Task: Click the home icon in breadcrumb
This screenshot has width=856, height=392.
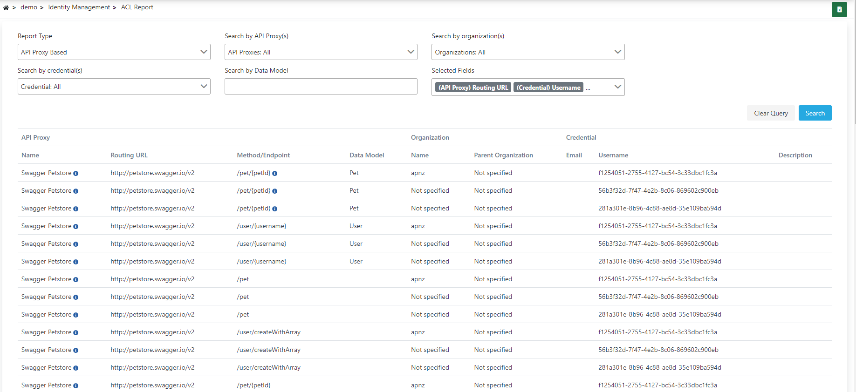Action: click(x=6, y=7)
